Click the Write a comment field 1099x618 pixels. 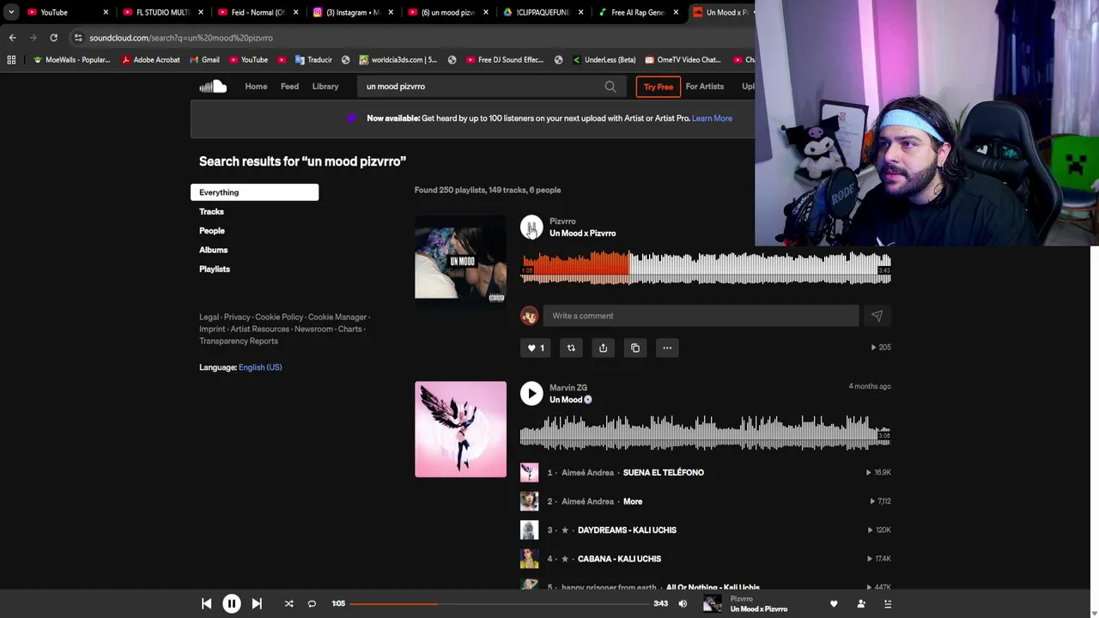[701, 316]
